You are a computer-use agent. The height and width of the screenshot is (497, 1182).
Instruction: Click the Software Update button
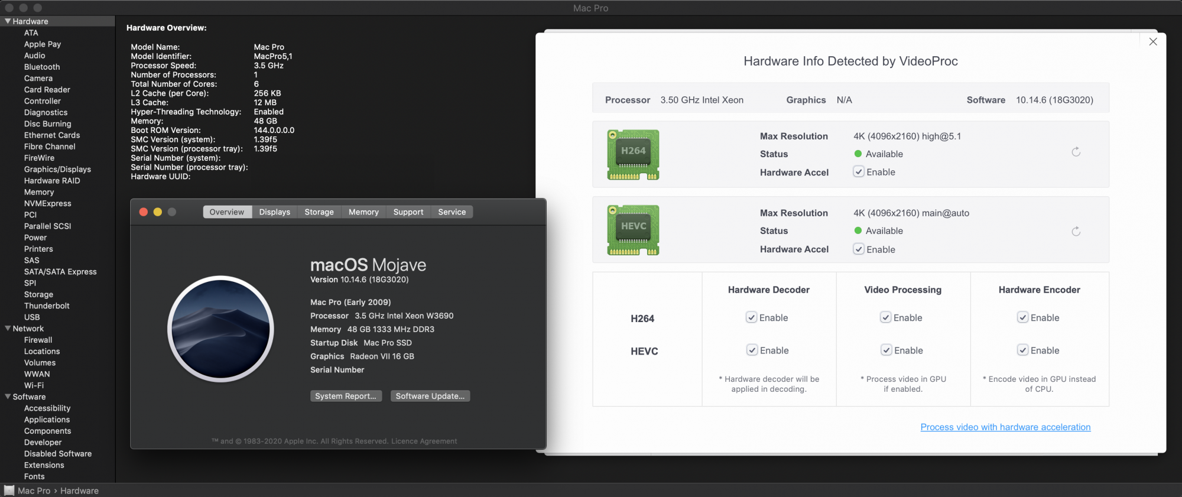tap(430, 396)
